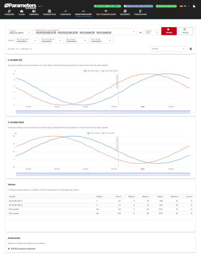Image resolution: width=201 pixels, height=258 pixels.
Task: Click the Valores section heading
Action: (12, 184)
